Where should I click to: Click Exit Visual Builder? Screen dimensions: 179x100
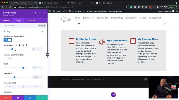pos(101,11)
